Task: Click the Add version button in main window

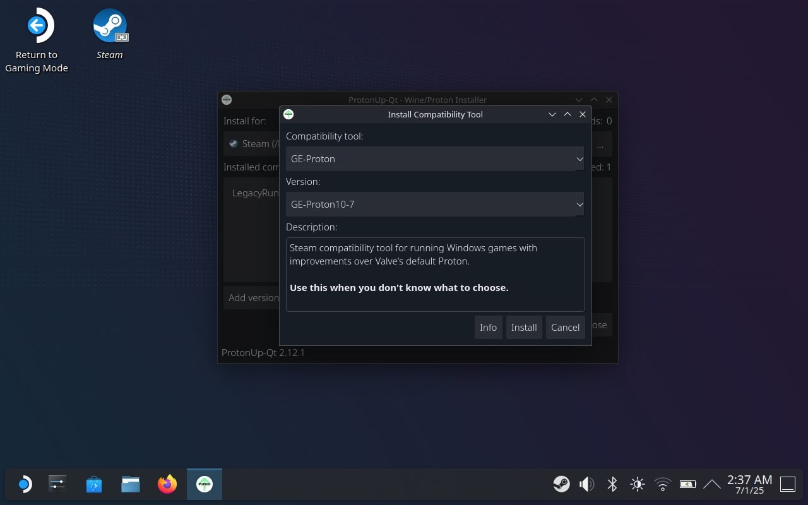Action: pos(252,298)
